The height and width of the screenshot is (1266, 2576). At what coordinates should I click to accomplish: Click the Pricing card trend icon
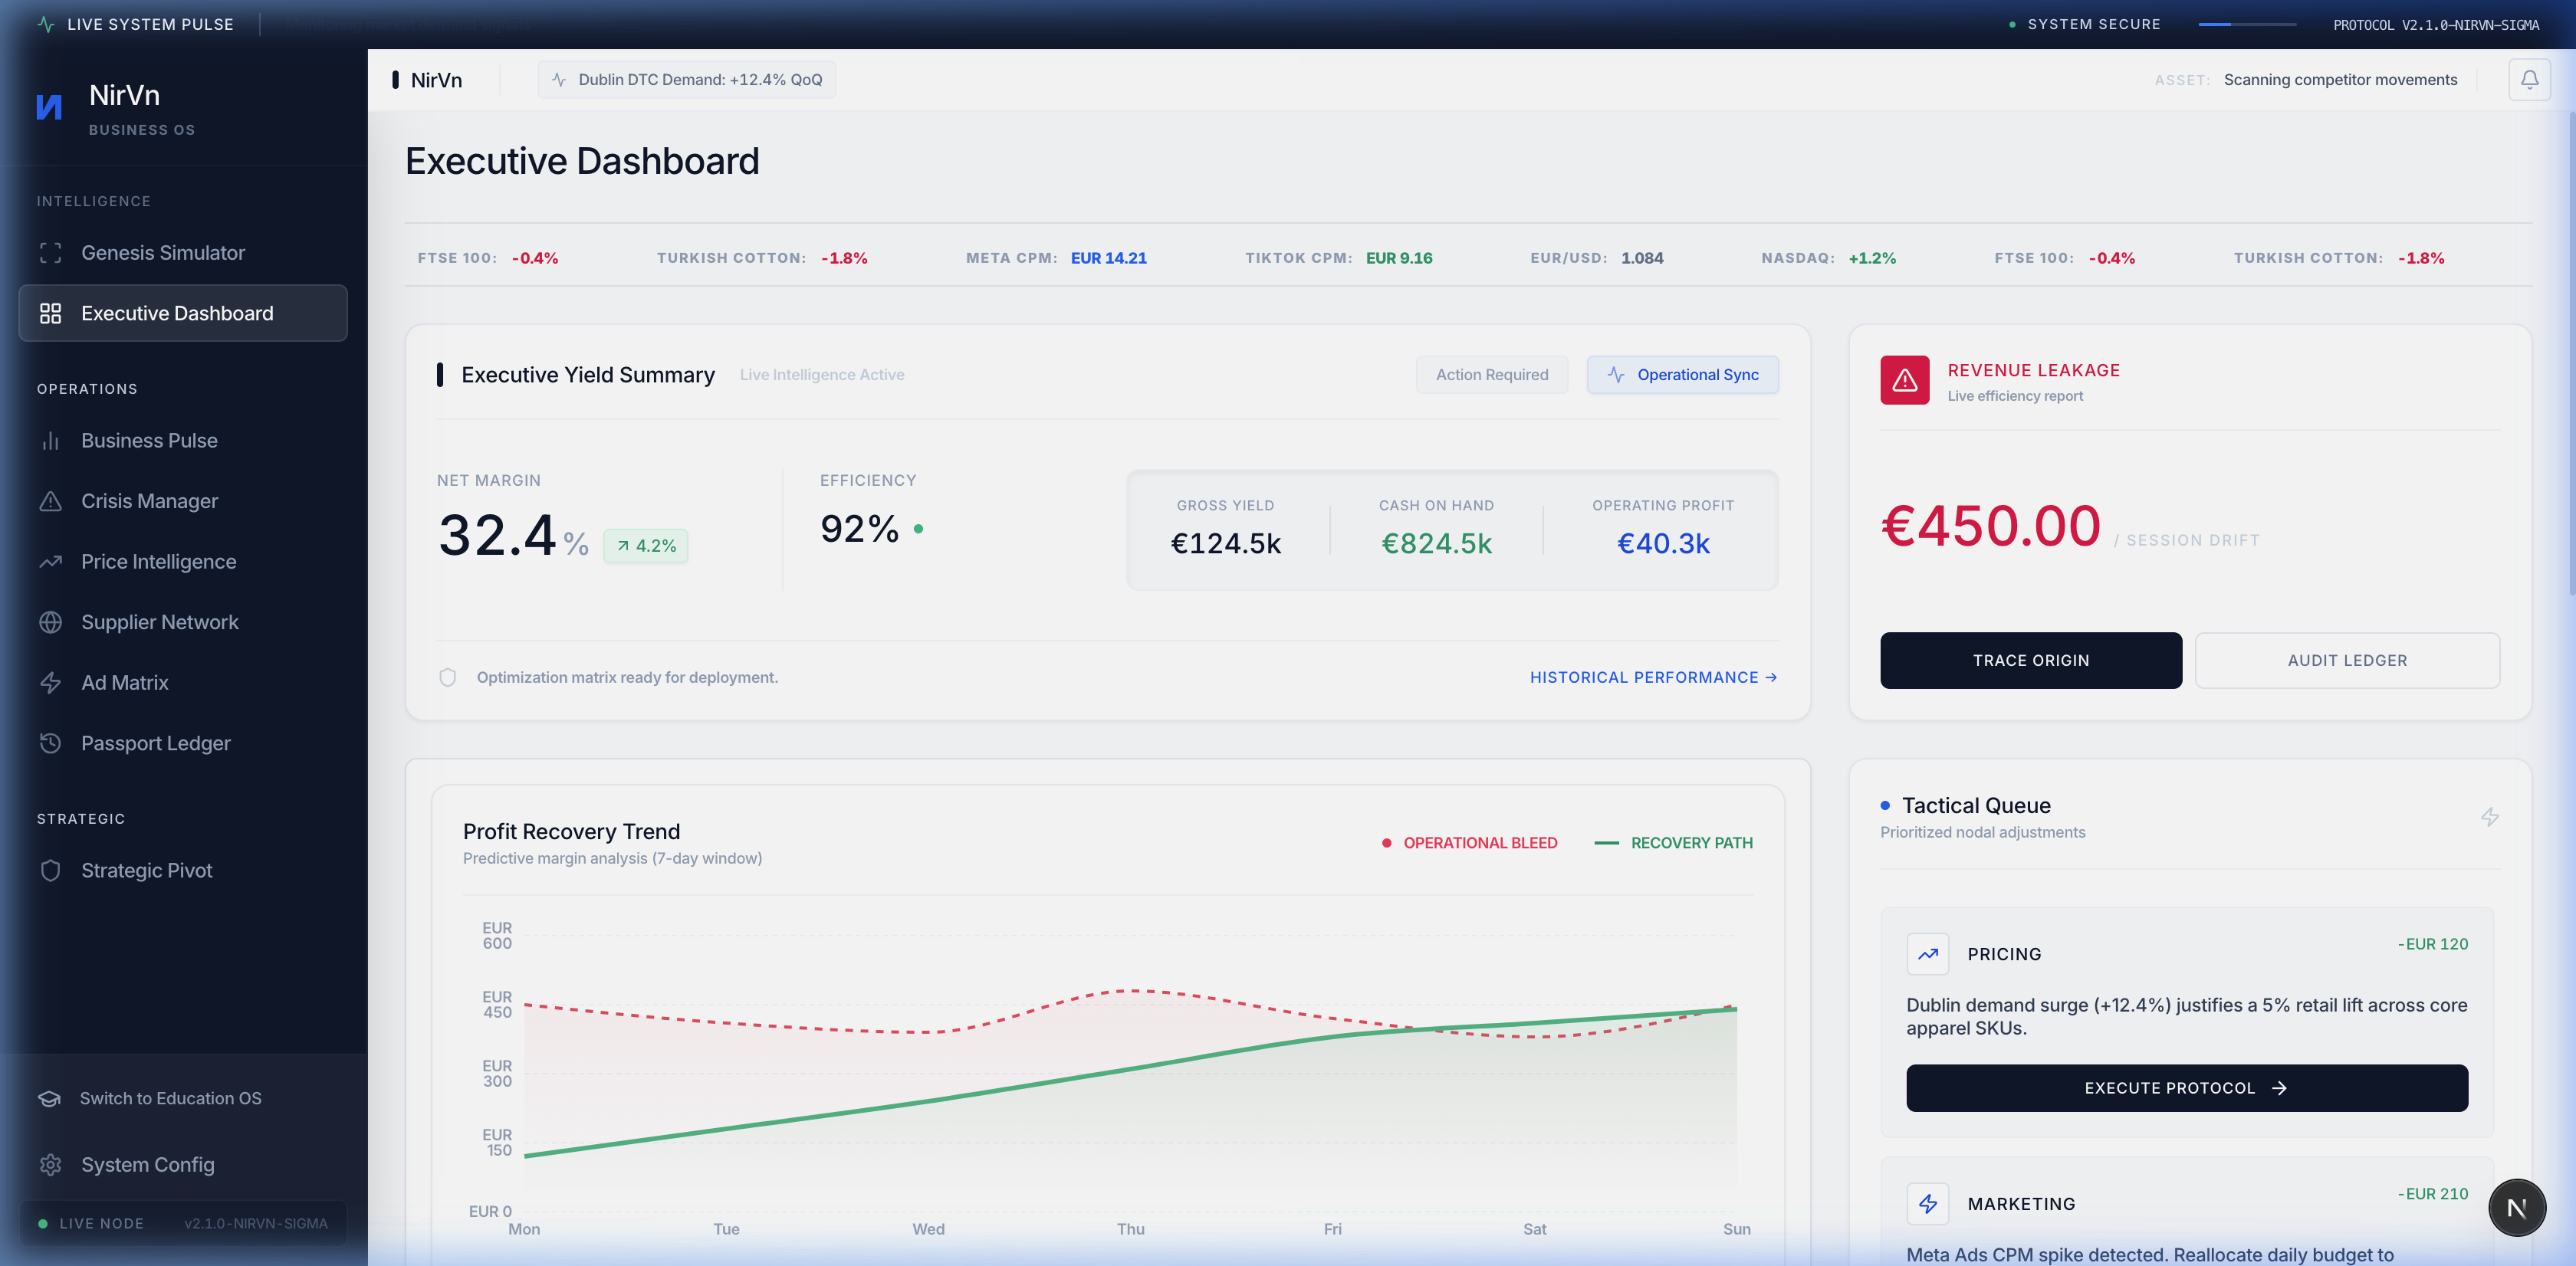coord(1928,954)
